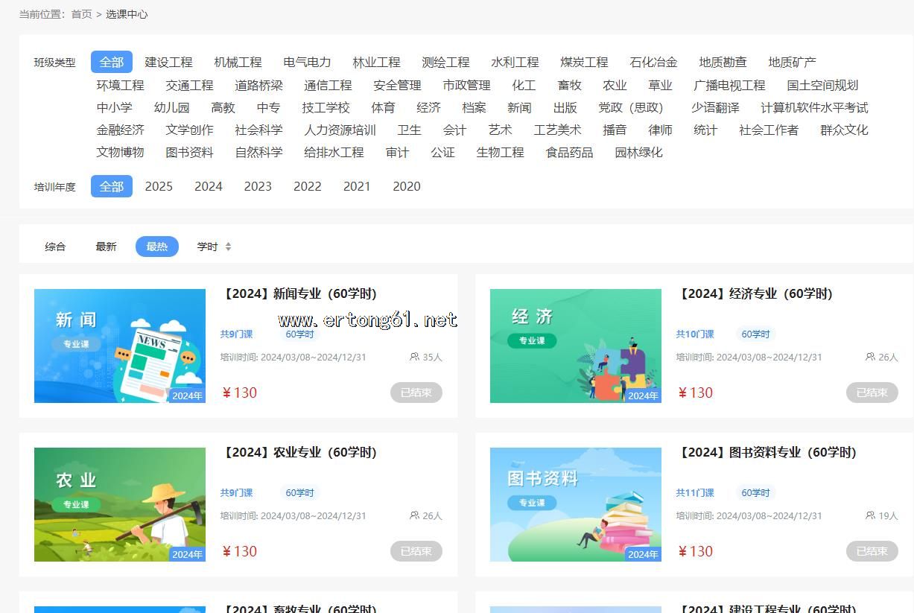Choose the 建设工程 class type
This screenshot has height=613, width=914.
pos(168,62)
